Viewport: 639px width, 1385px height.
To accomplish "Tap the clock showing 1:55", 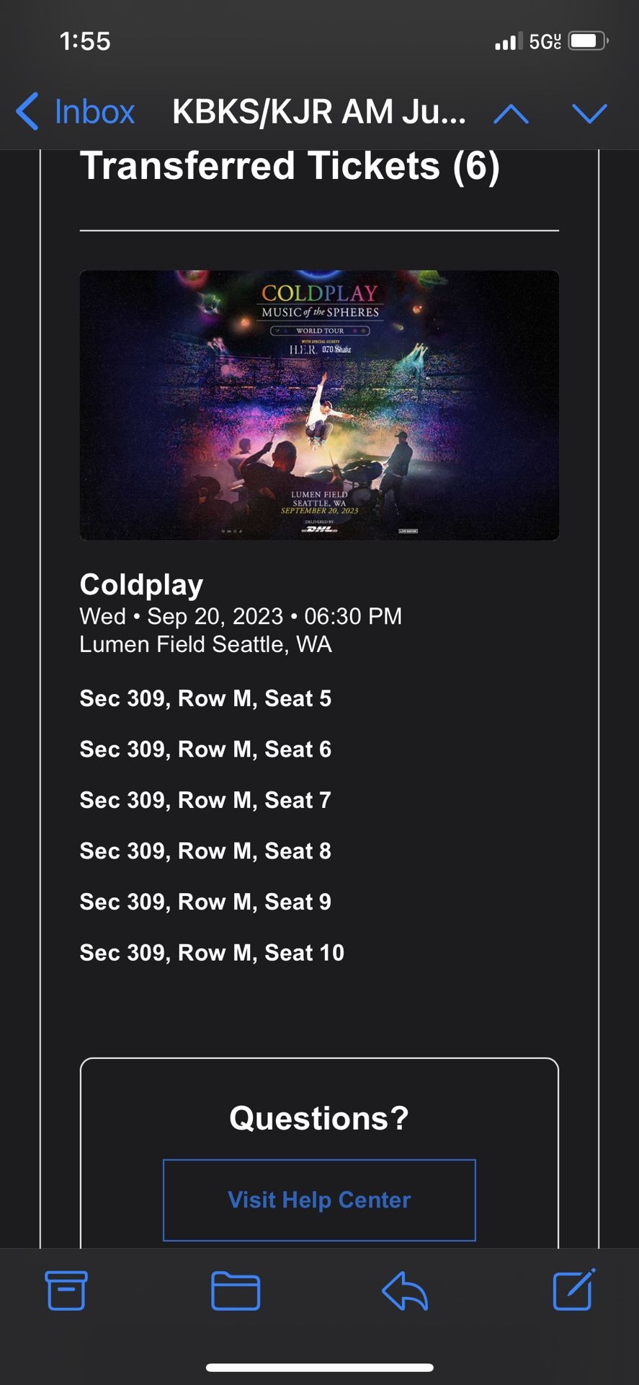I will [84, 42].
